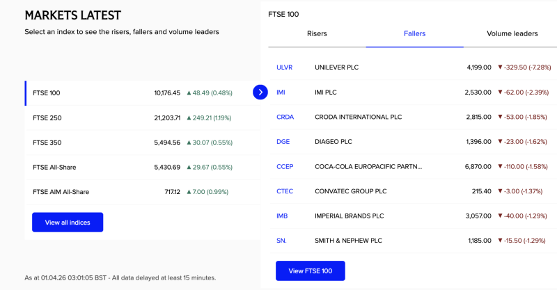Click the COCA-COLA EUROPACIFIC PARTN... name
Image resolution: width=557 pixels, height=290 pixels.
pos(368,166)
